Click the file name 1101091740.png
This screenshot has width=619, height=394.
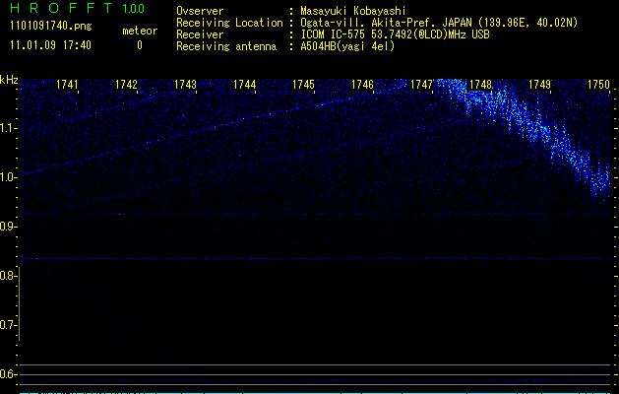coord(51,27)
